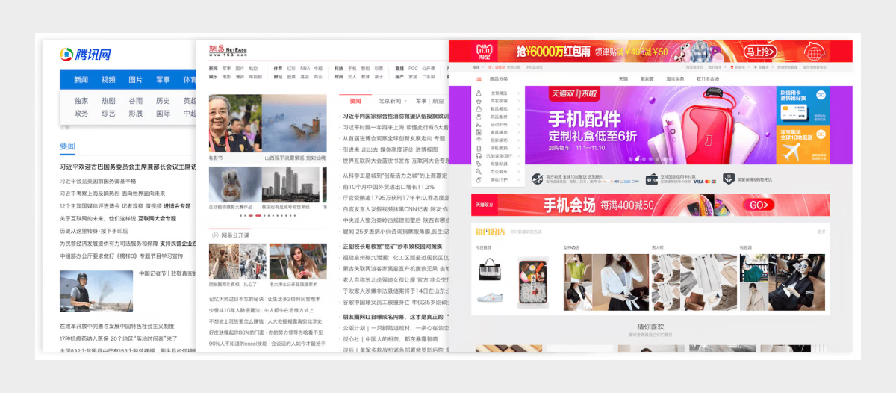This screenshot has height=393, width=896.
Task: Open 公开课 link in NetEase navigation
Action: (429, 69)
